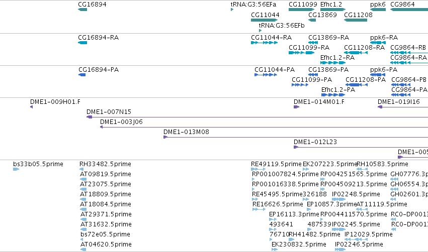Click the Efhc1.2 gene label
The width and height of the screenshot is (428, 252).
[x=331, y=5]
